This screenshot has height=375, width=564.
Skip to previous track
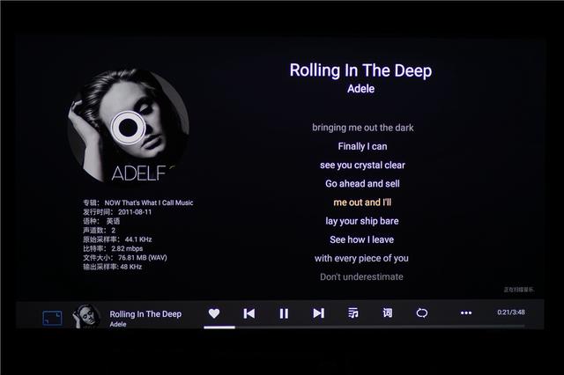pos(249,313)
